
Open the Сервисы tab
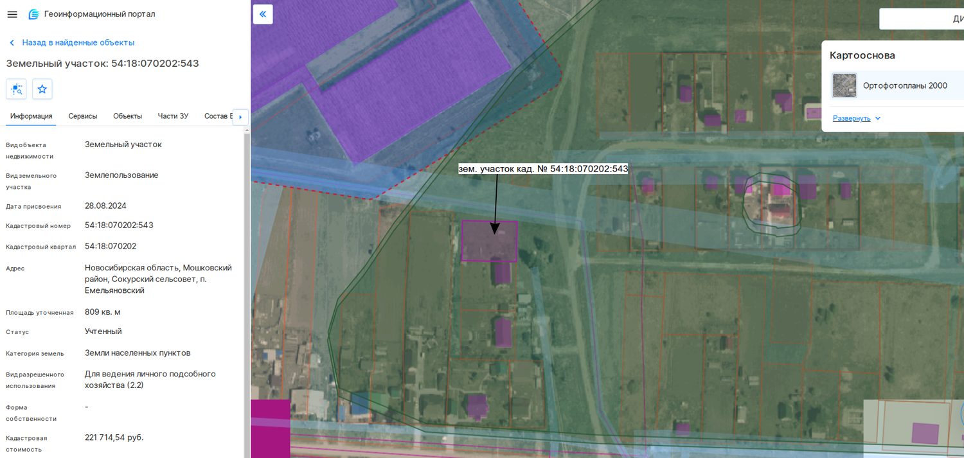(83, 116)
